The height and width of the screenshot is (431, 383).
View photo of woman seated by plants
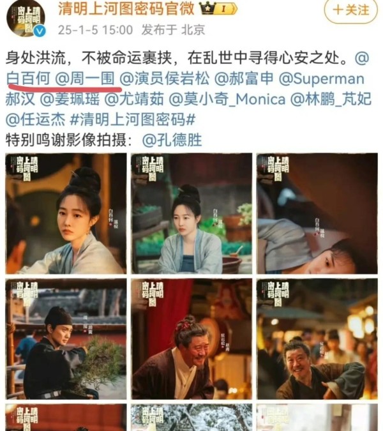click(x=191, y=213)
